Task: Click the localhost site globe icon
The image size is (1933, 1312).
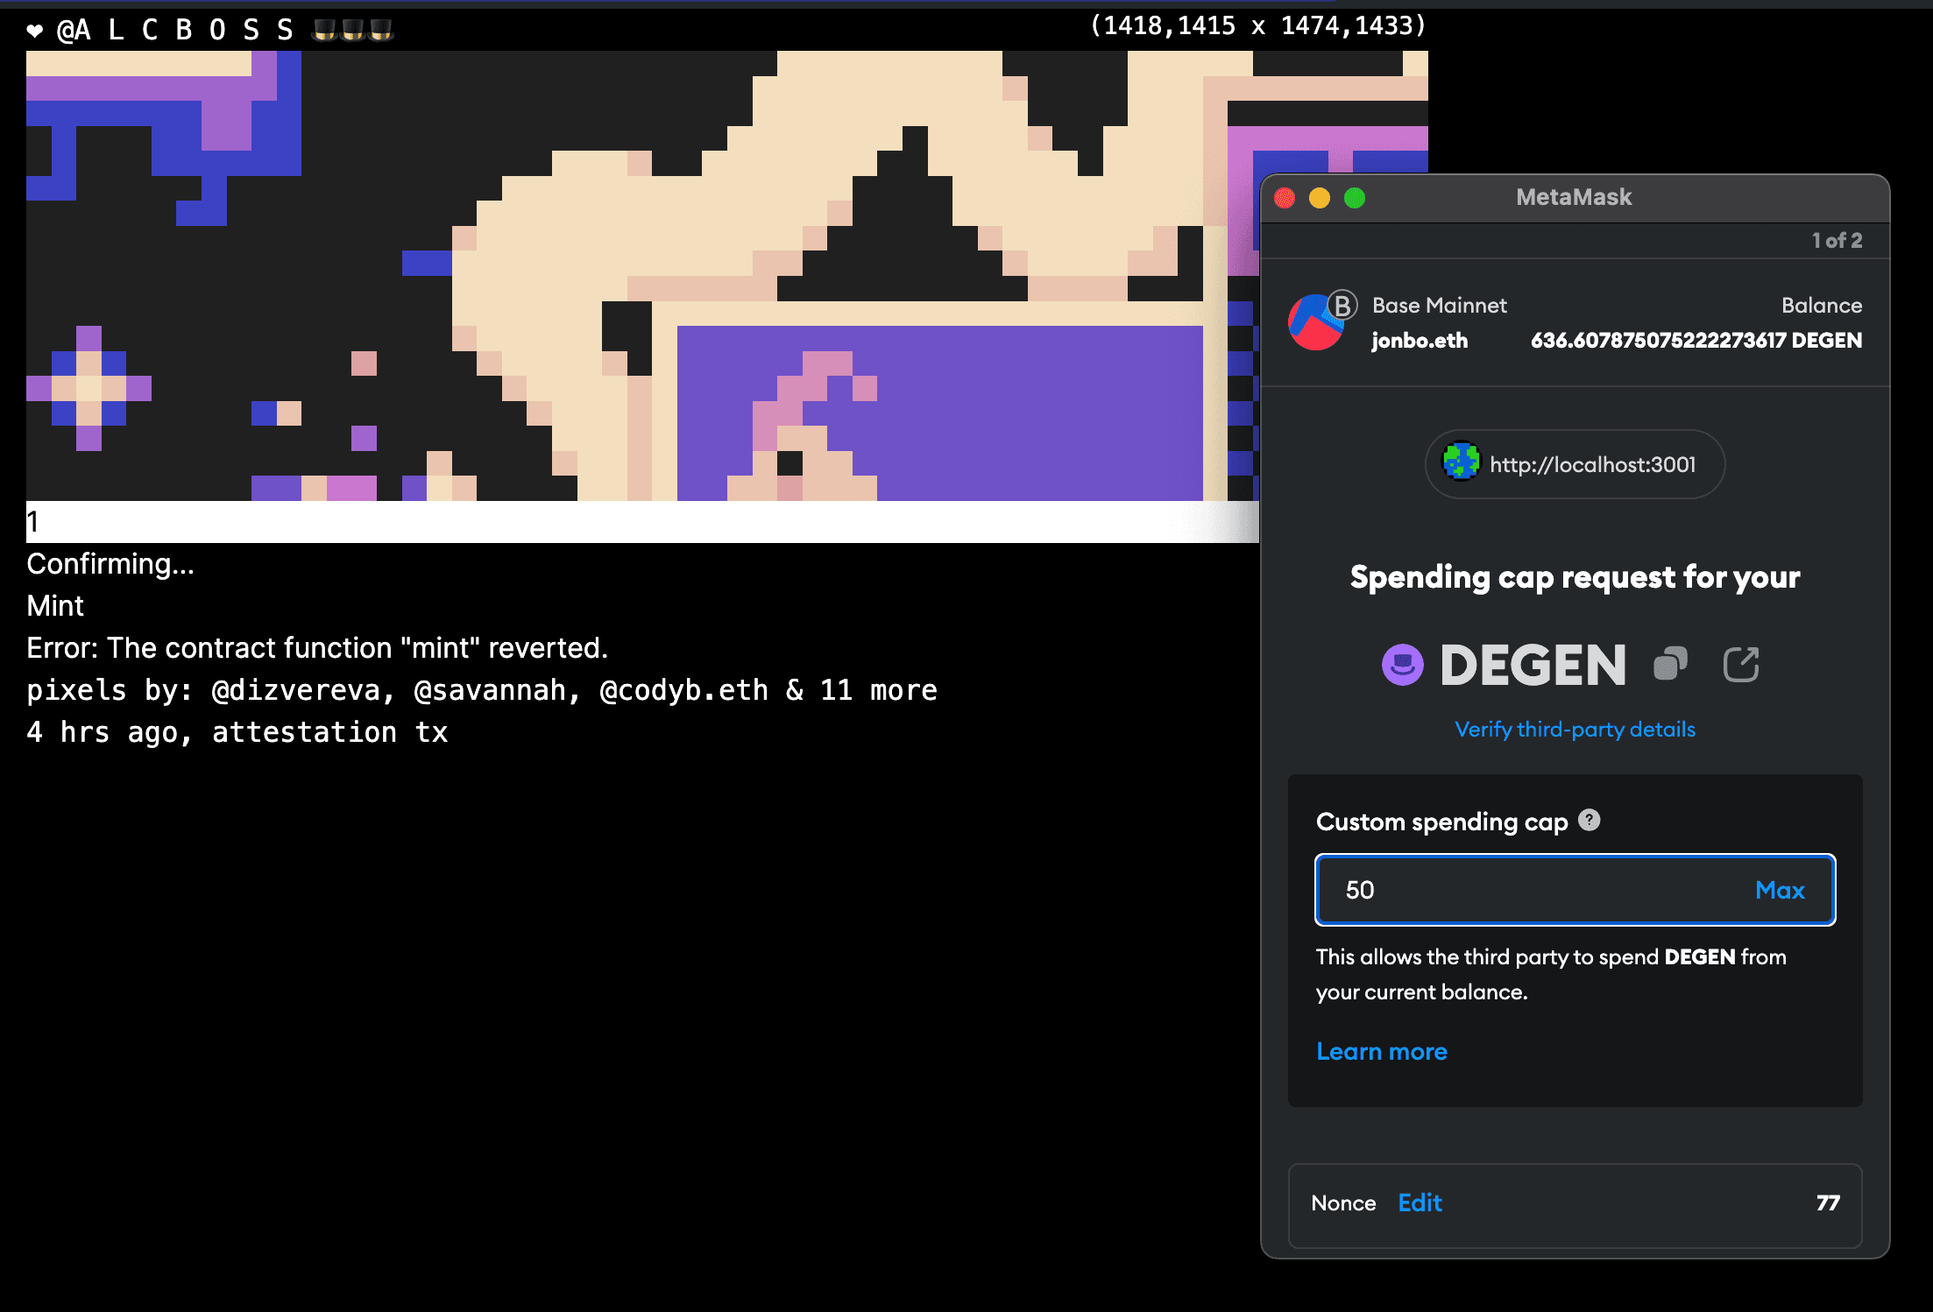Action: point(1461,462)
